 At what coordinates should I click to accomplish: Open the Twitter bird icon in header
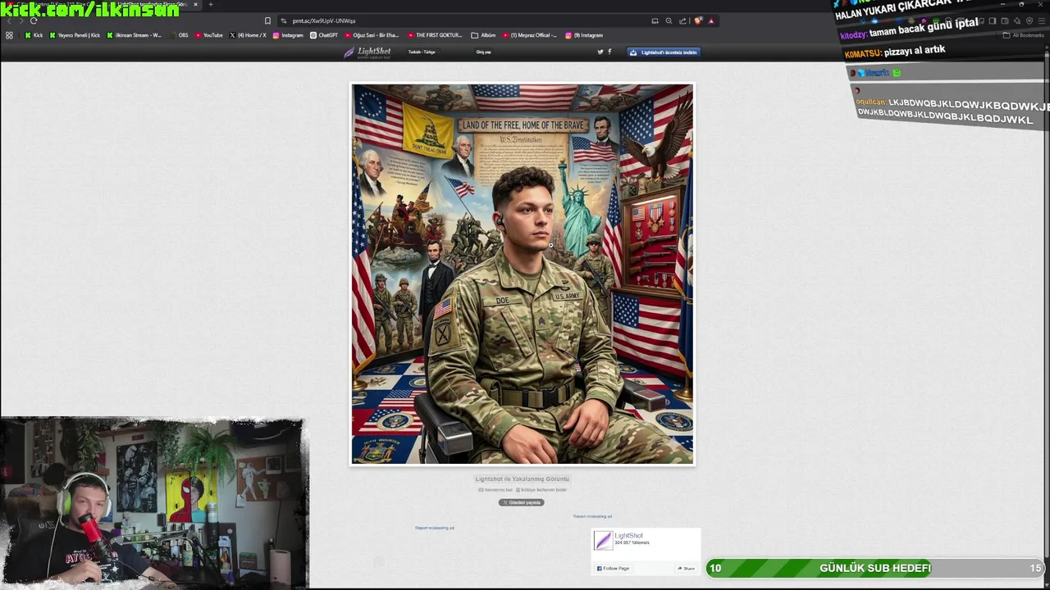pyautogui.click(x=600, y=52)
